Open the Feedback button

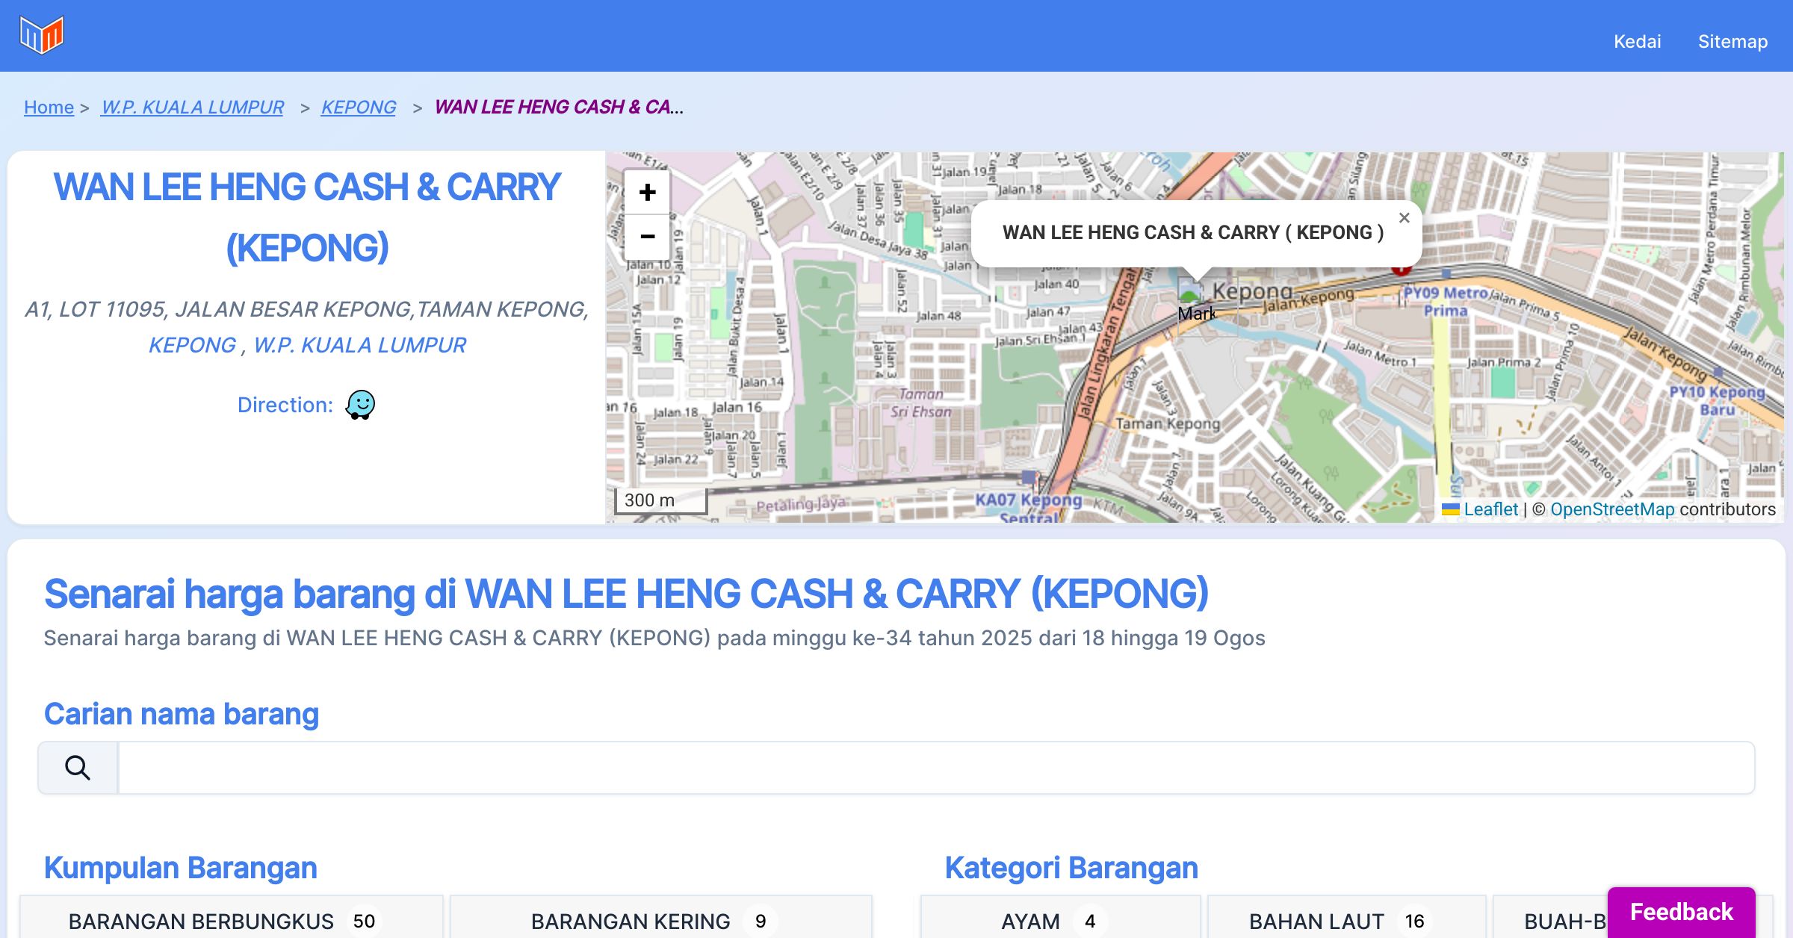(x=1681, y=911)
